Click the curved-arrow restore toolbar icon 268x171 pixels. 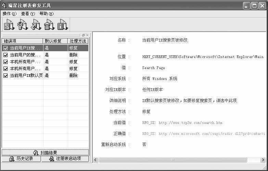click(x=36, y=25)
